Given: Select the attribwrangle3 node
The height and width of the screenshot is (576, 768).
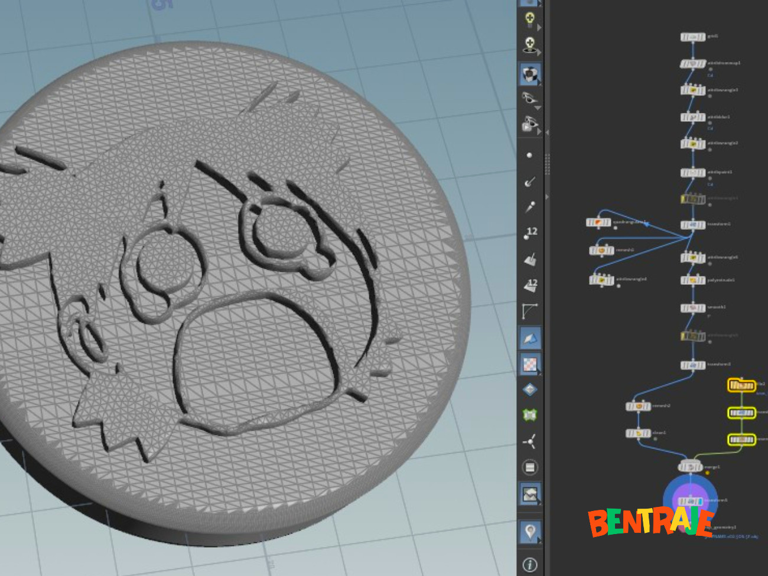Looking at the screenshot, I should [692, 90].
